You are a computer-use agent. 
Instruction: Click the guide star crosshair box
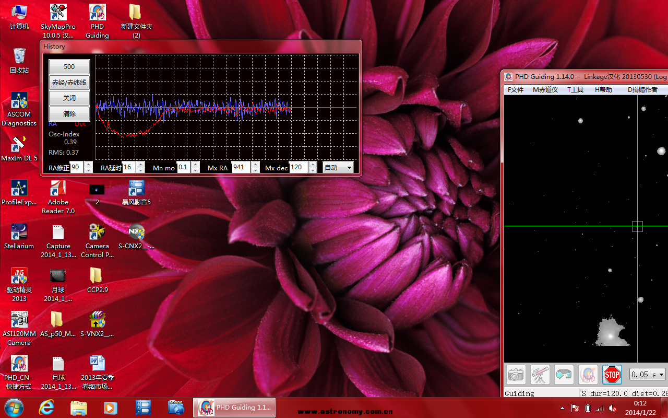click(637, 226)
